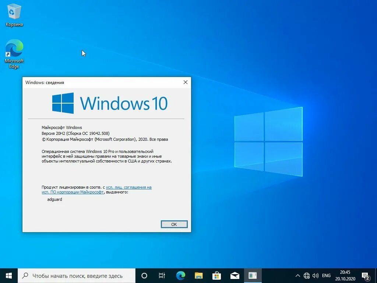
Task: Select the winver window taskbar button
Action: [253, 276]
